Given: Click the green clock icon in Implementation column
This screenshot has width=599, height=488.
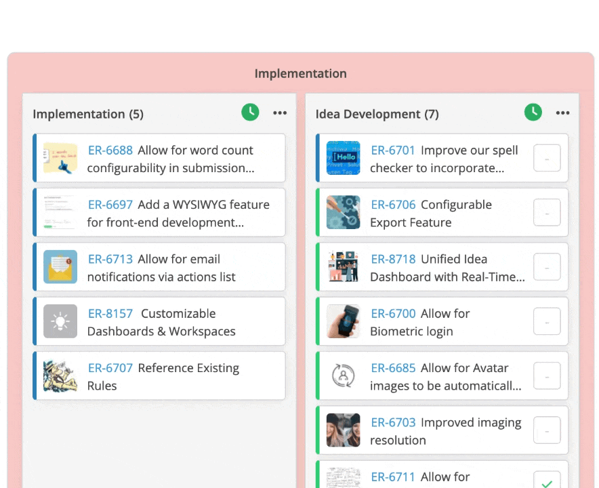Looking at the screenshot, I should (x=250, y=113).
